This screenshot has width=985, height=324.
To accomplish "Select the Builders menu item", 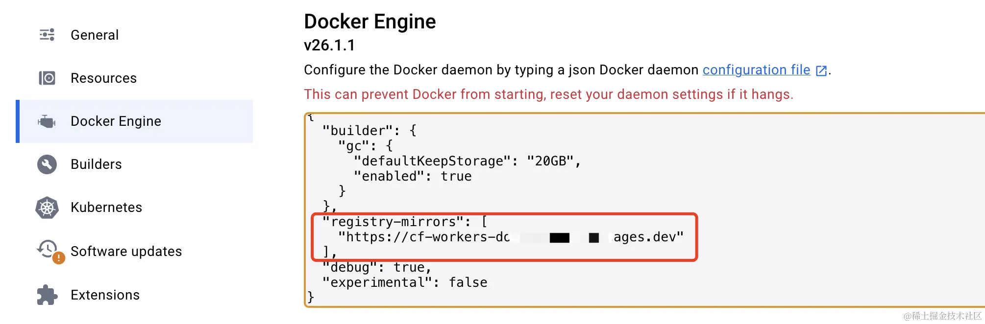I will tap(96, 164).
